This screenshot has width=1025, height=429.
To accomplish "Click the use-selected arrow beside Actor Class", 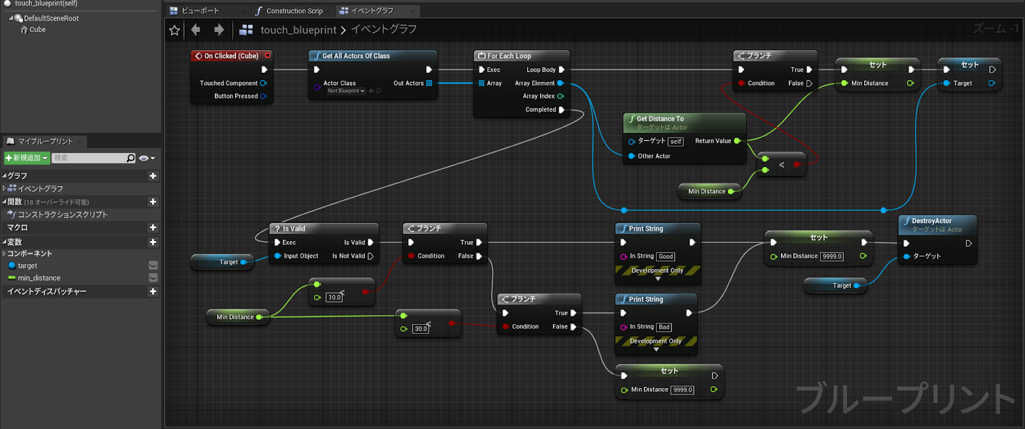I will click(x=371, y=91).
